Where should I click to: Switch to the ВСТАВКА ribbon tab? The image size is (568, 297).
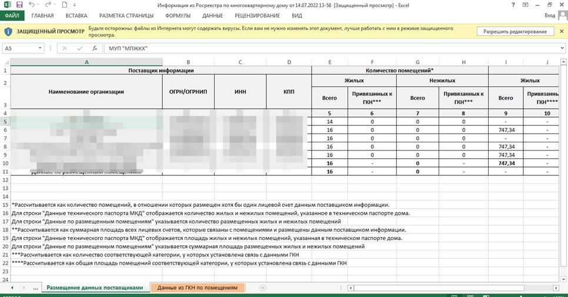[76, 15]
